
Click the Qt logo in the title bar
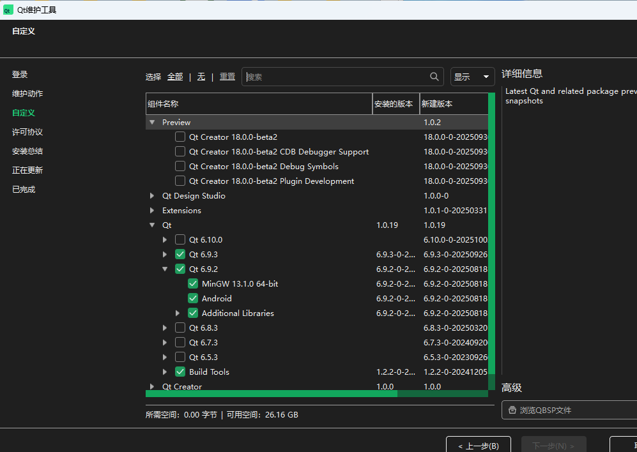pos(8,10)
